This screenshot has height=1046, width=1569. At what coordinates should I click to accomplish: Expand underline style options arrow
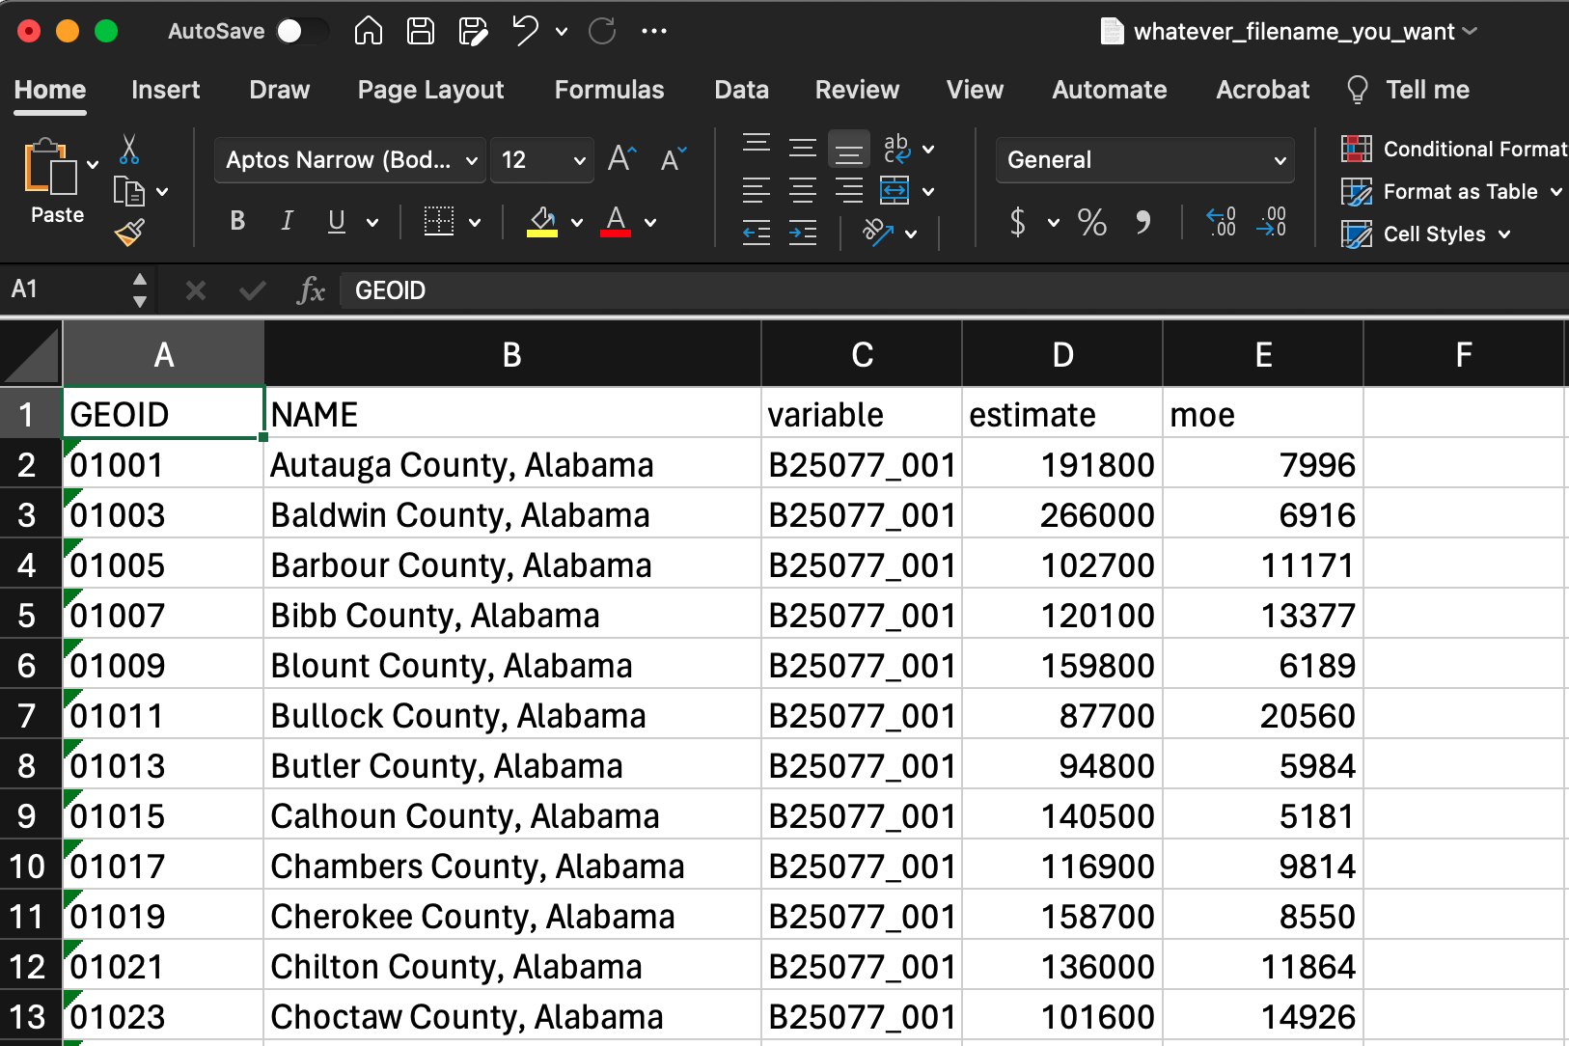[x=372, y=223]
